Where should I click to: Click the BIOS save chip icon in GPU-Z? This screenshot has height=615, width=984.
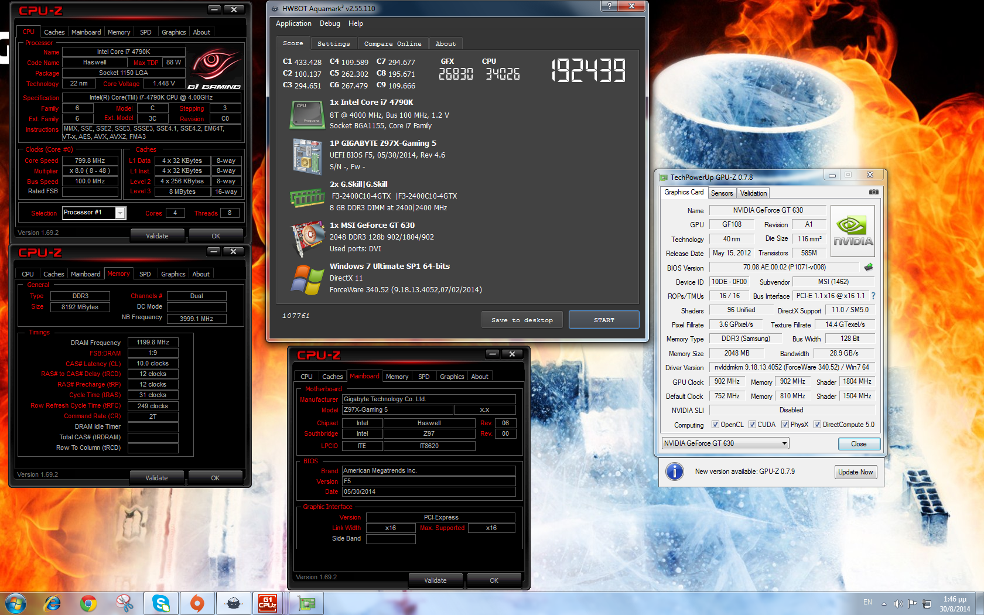click(869, 267)
